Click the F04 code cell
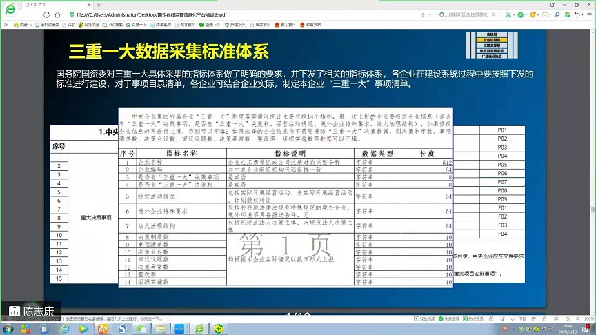Viewport: 596px width, 335px height. [x=502, y=234]
